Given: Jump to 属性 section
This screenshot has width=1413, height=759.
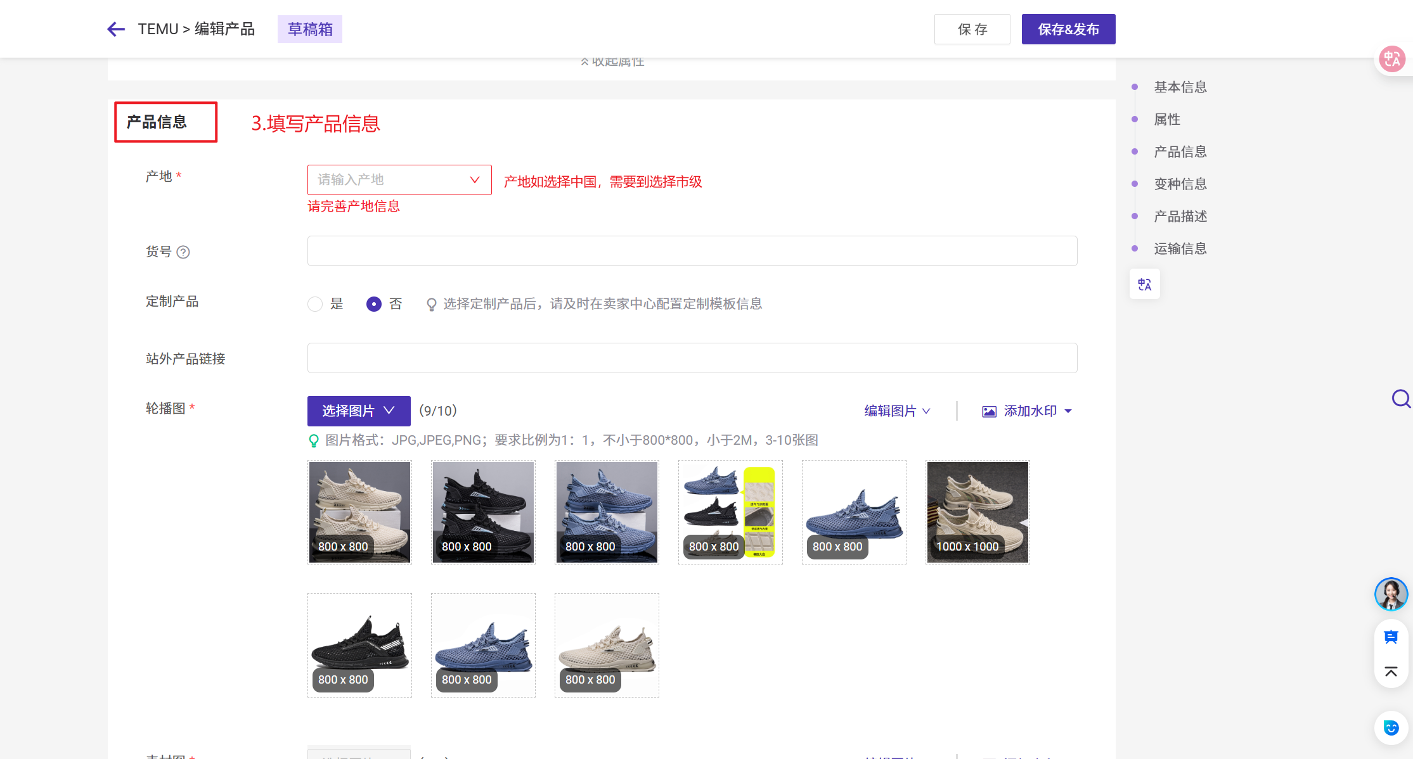Looking at the screenshot, I should (1167, 119).
